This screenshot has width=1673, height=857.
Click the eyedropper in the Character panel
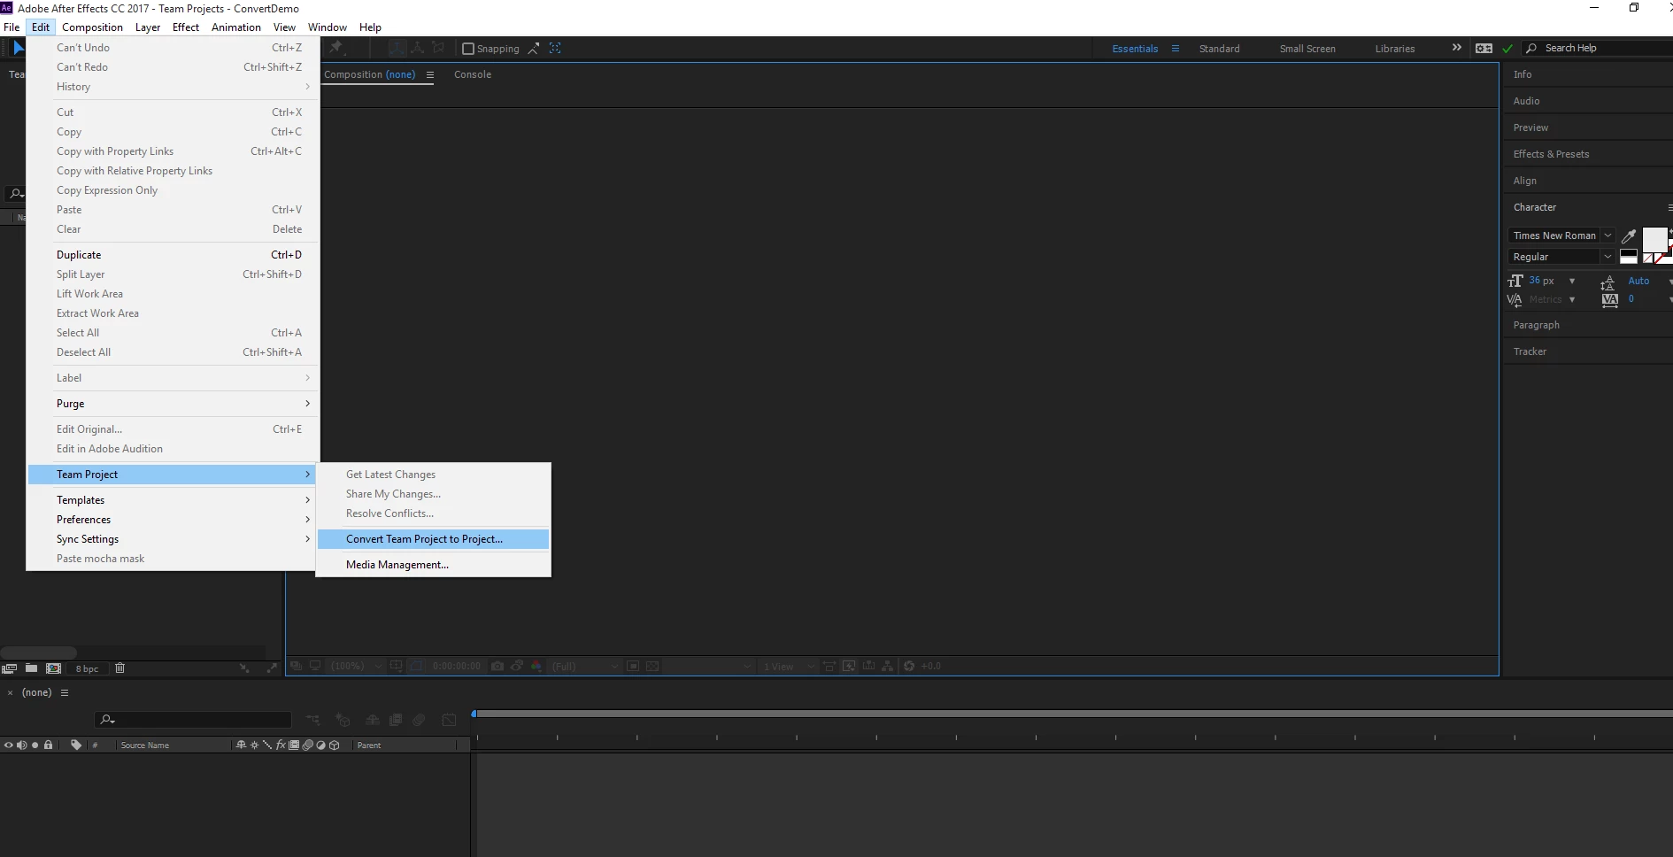pyautogui.click(x=1628, y=235)
